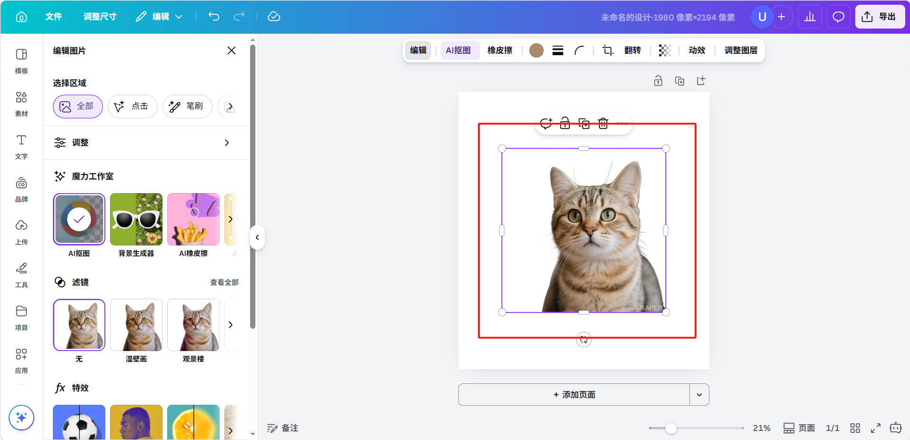Open the transparency checkerboard icon
The image size is (910, 440).
click(665, 50)
